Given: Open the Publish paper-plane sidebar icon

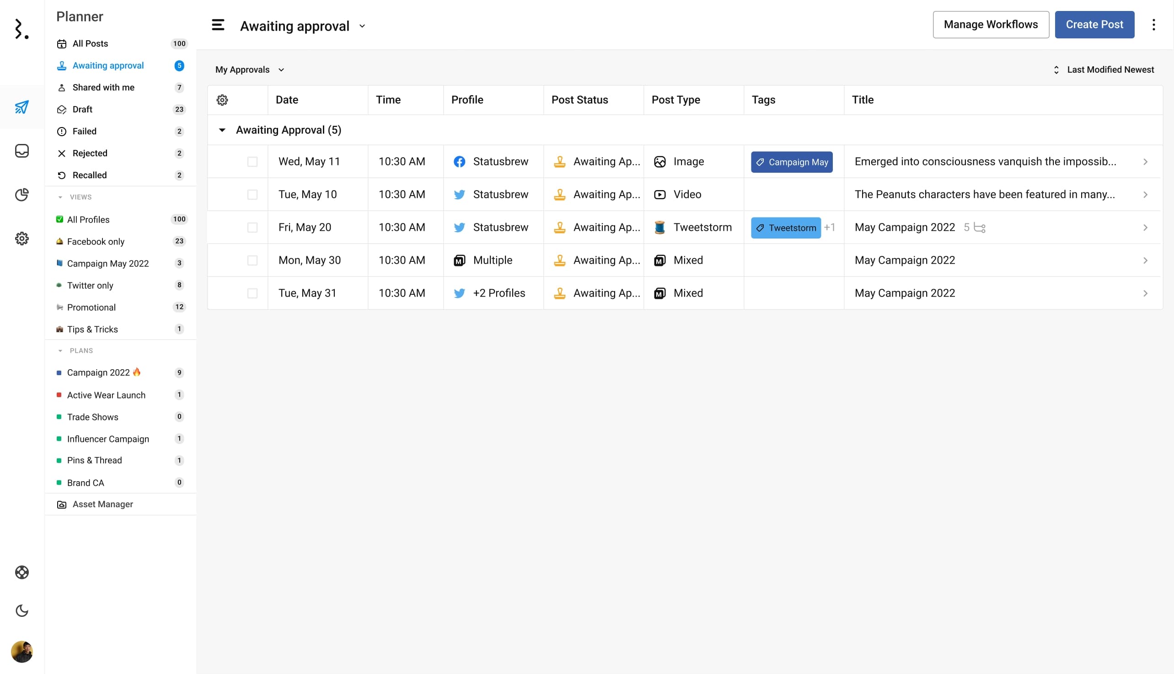Looking at the screenshot, I should pyautogui.click(x=22, y=107).
